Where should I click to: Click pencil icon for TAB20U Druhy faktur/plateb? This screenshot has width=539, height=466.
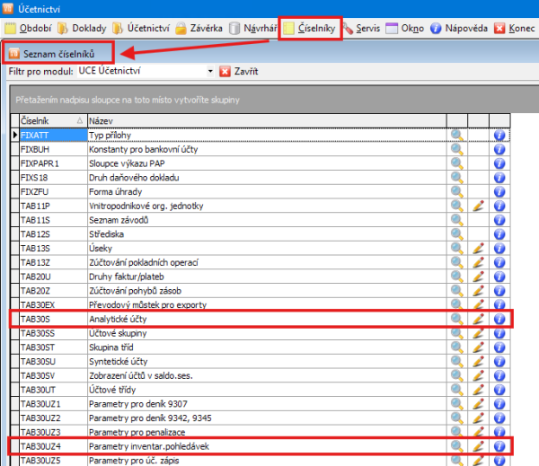[x=479, y=276]
